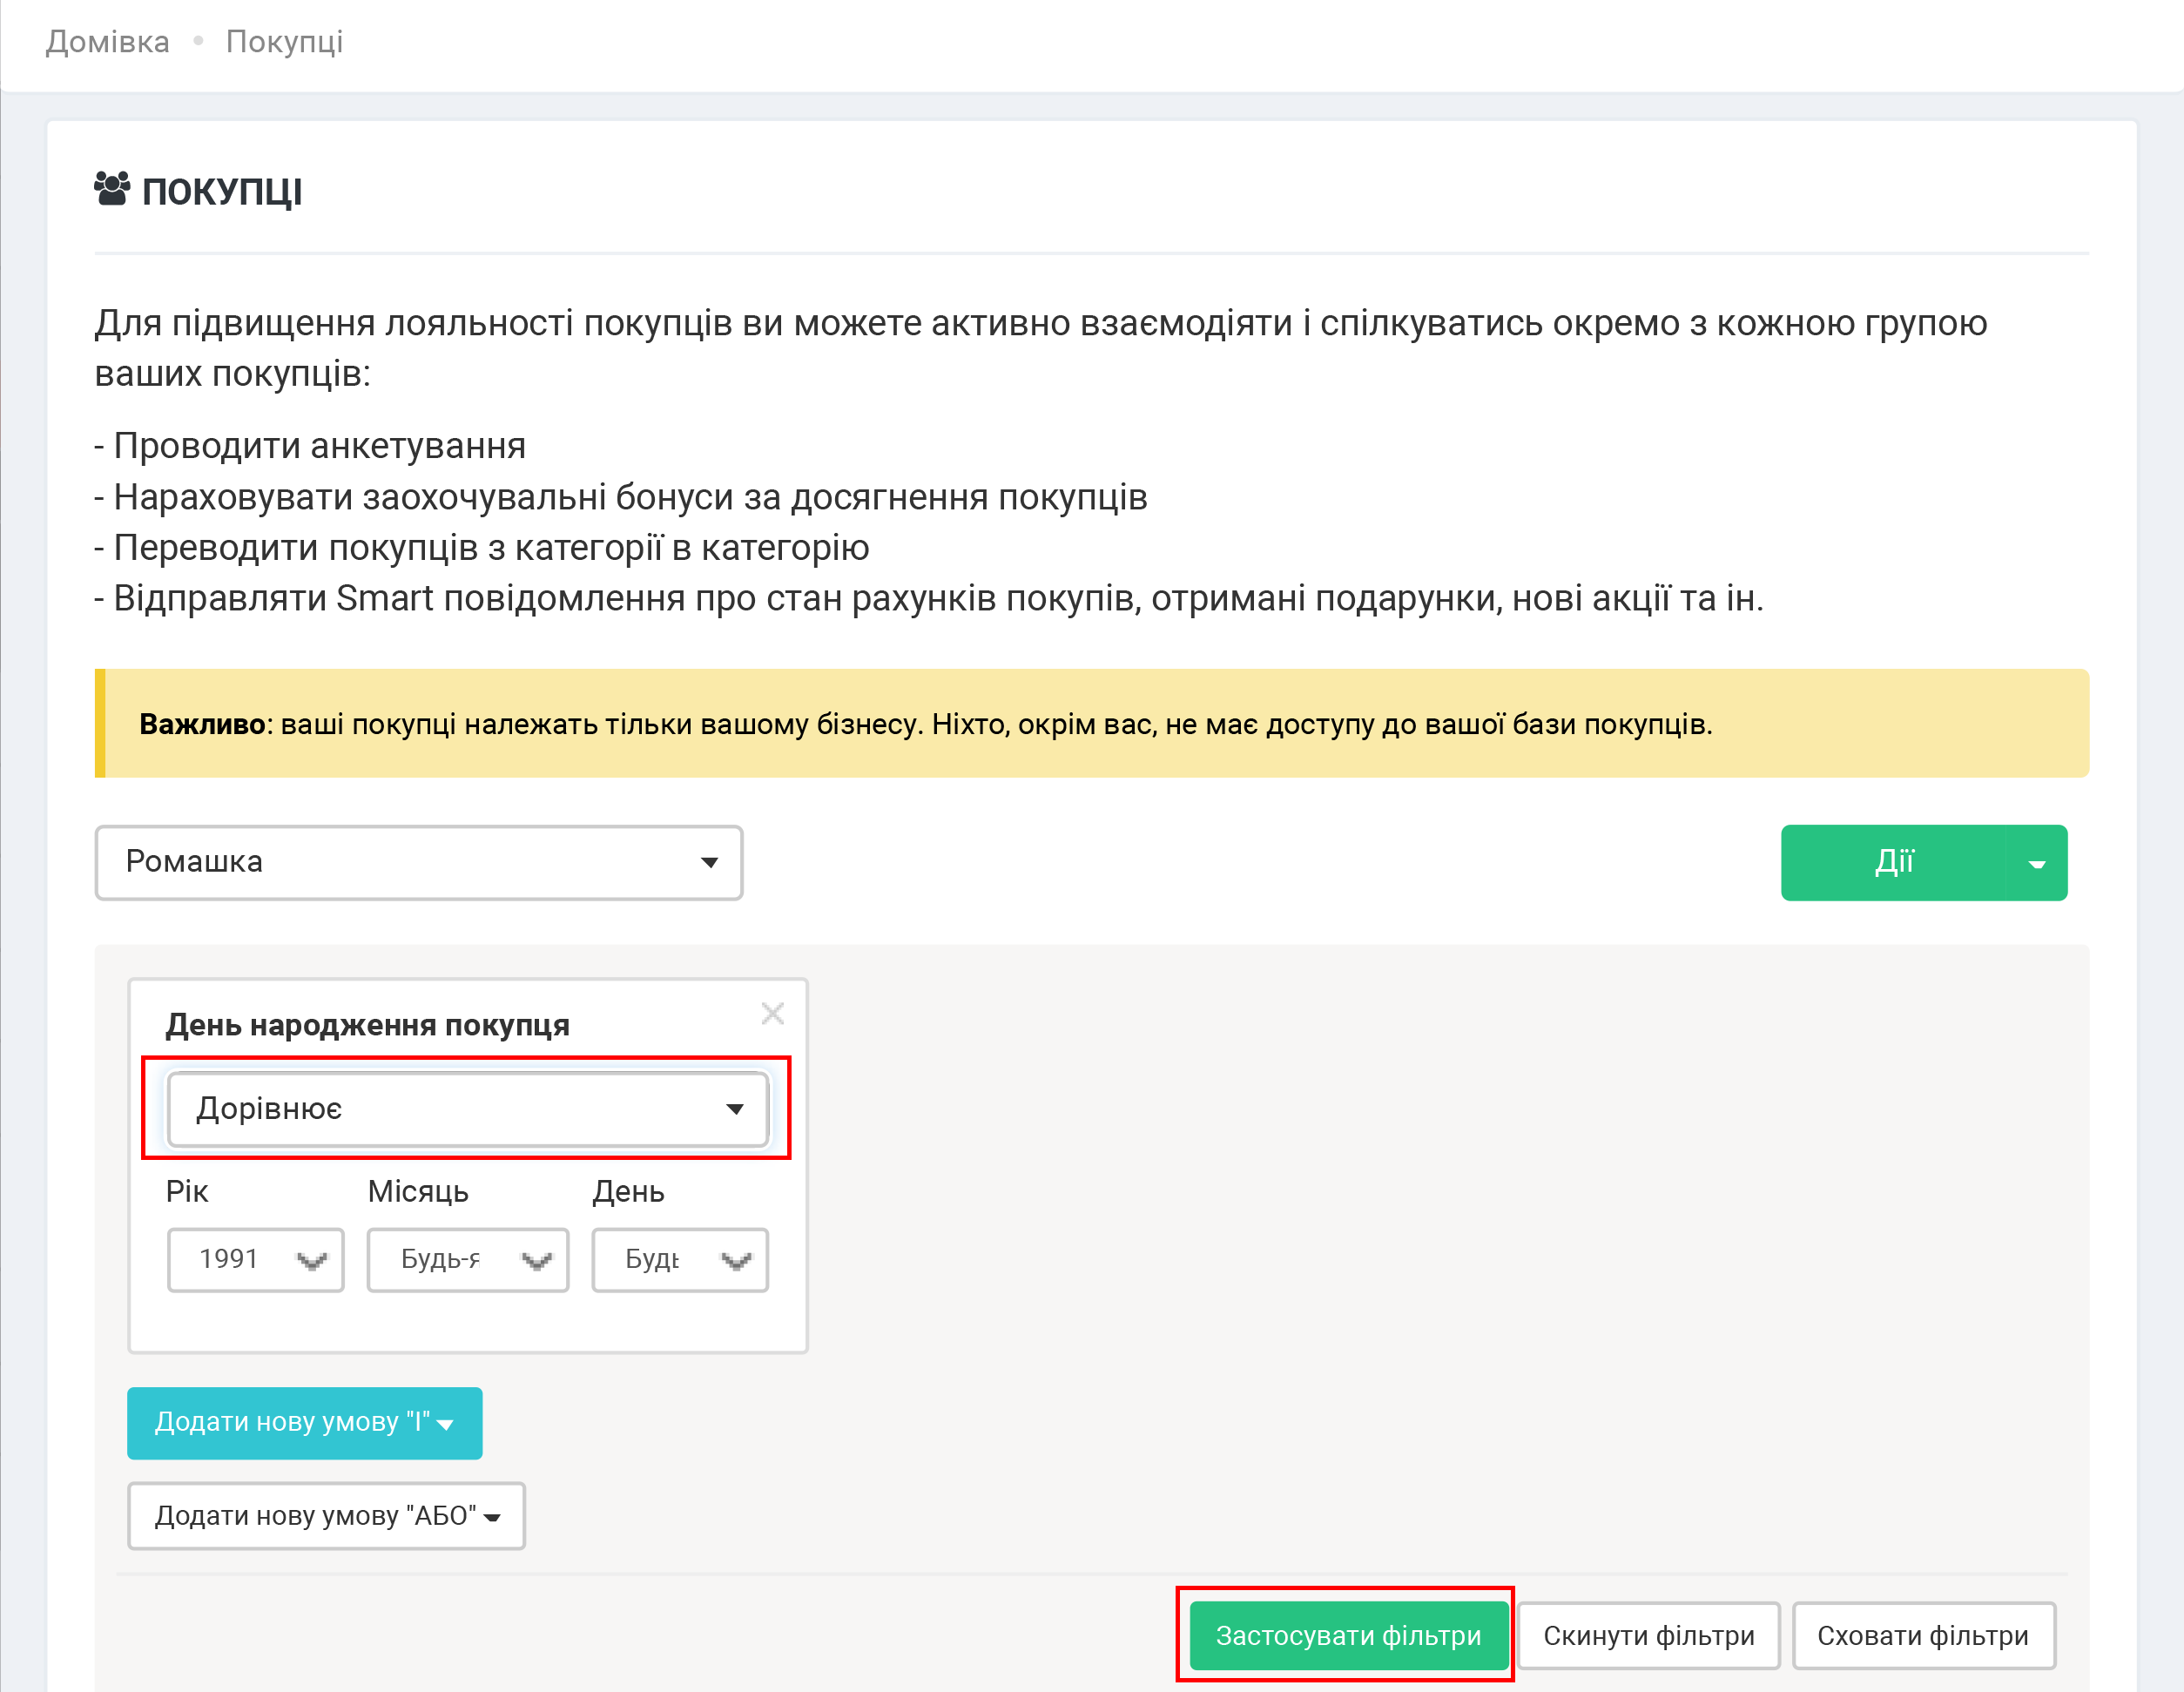Click the Покупці breadcrumb link
The width and height of the screenshot is (2184, 1692).
click(x=284, y=42)
